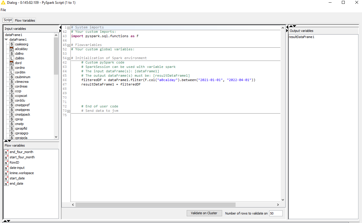
Task: Click the date type icon of a0calday
Action: click(12, 49)
